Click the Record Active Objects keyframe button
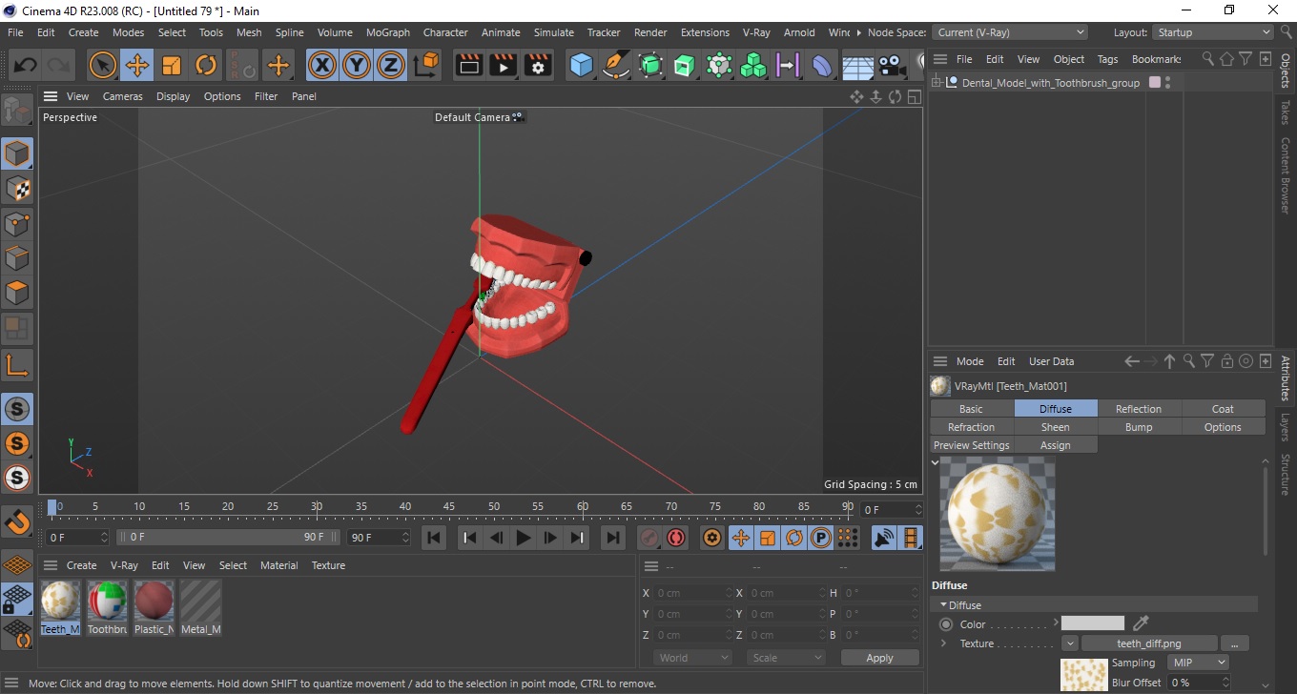 649,538
